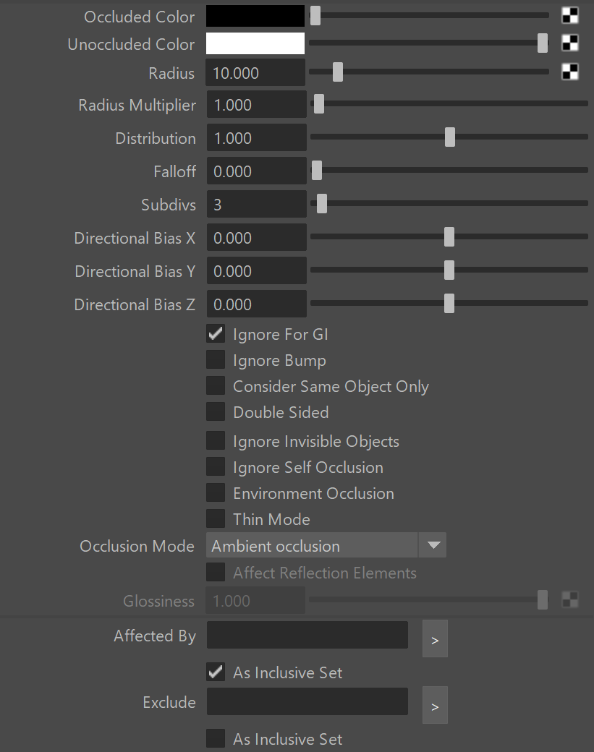Check Ignore Invisible Objects
The width and height of the screenshot is (594, 752).
tap(216, 441)
